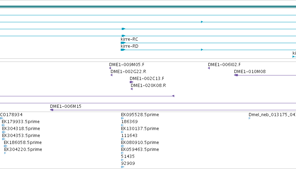
Task: Select the EK095528.5prime EST label
Action: (140, 115)
